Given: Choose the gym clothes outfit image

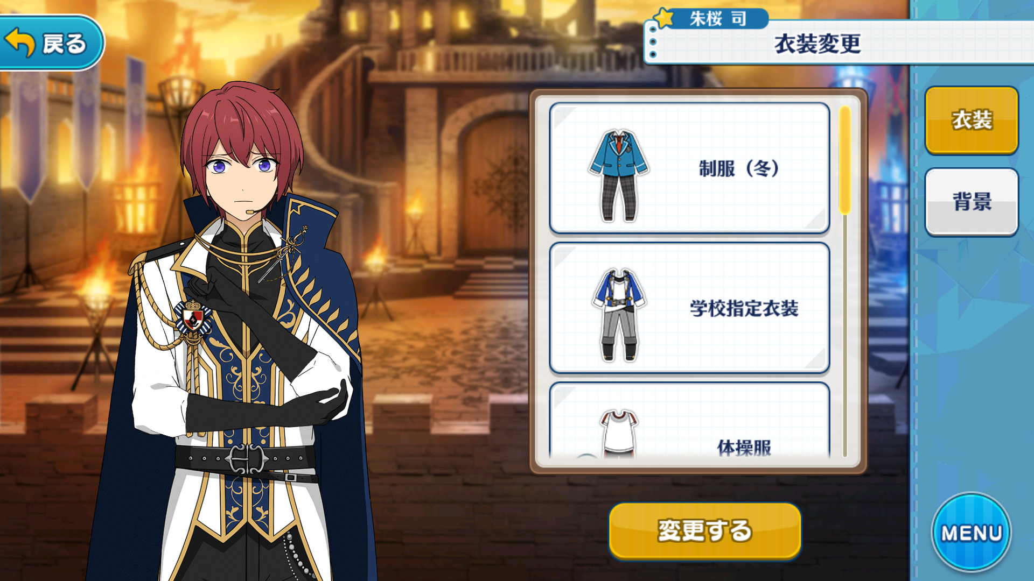Looking at the screenshot, I should pyautogui.click(x=619, y=433).
